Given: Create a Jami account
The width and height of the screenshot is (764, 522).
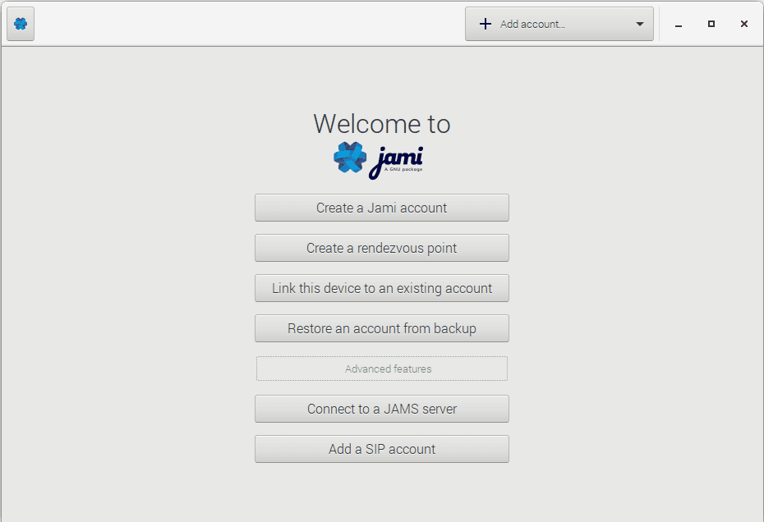Looking at the screenshot, I should point(381,208).
